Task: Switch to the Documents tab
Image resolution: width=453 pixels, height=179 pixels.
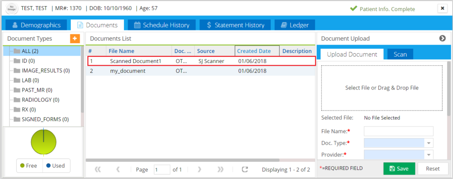Action: point(97,25)
